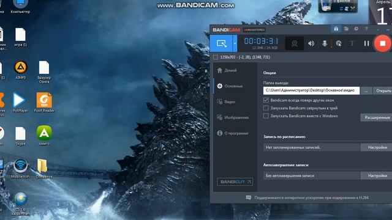Click the message icon in status bar
Image resolution: width=392 pixels, height=220 pixels.
(249, 198)
